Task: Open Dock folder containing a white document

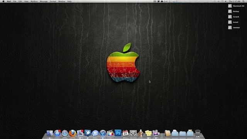Action: [175, 133]
